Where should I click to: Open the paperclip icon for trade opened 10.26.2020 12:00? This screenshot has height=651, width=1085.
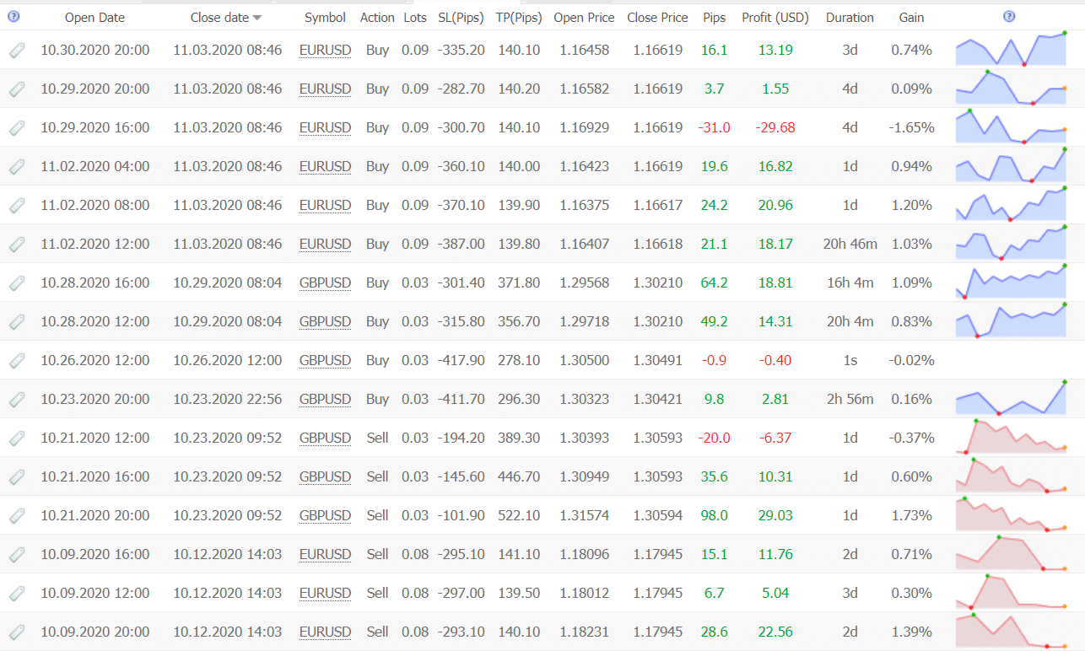[17, 361]
